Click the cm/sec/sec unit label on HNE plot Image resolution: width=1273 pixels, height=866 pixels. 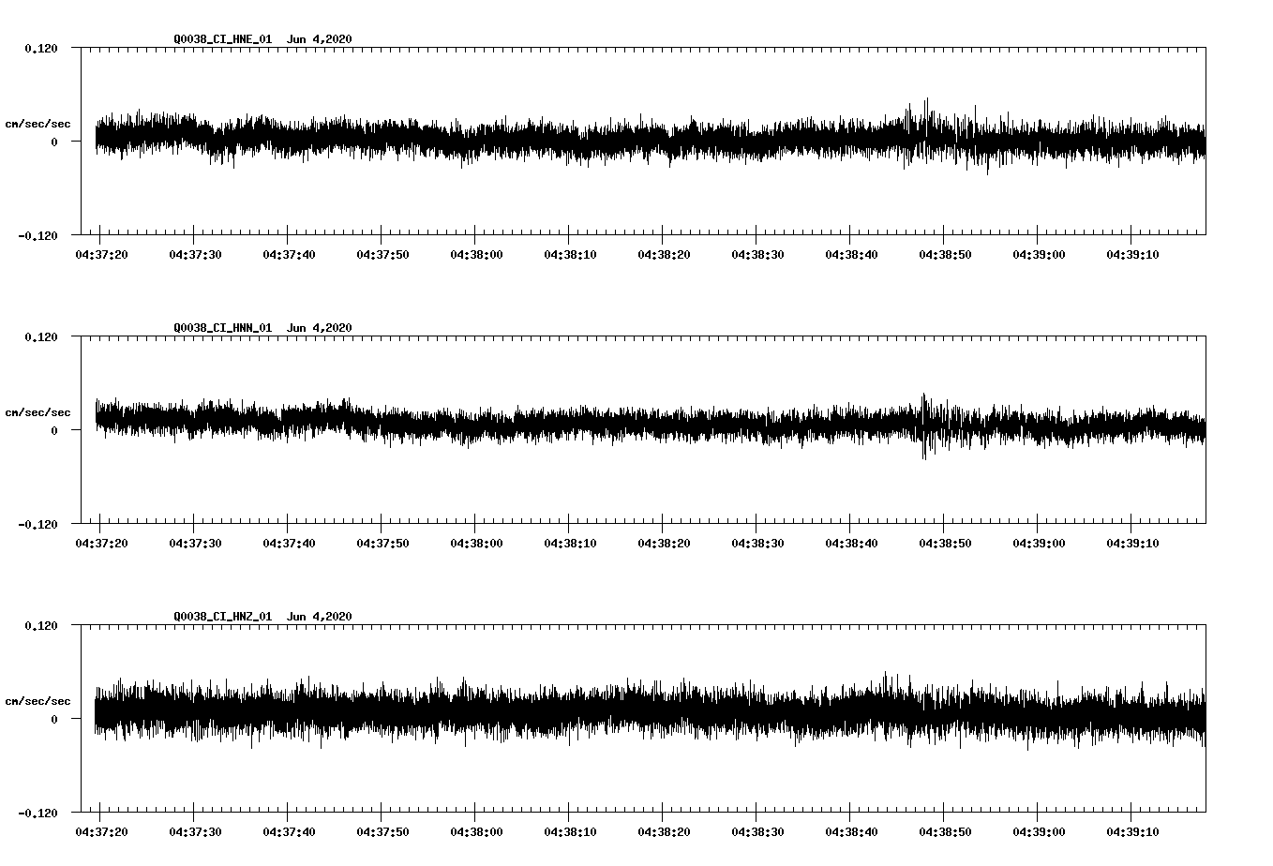pos(37,124)
